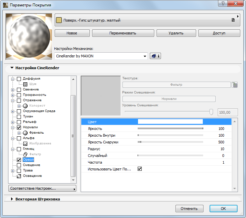The width and height of the screenshot is (246, 218).
Task: Enable the Окружающая Среда checkbox
Action: (x=19, y=111)
